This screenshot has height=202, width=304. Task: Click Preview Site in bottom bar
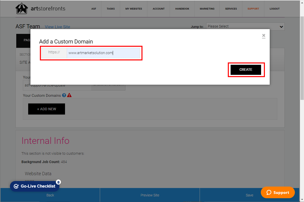click(150, 195)
